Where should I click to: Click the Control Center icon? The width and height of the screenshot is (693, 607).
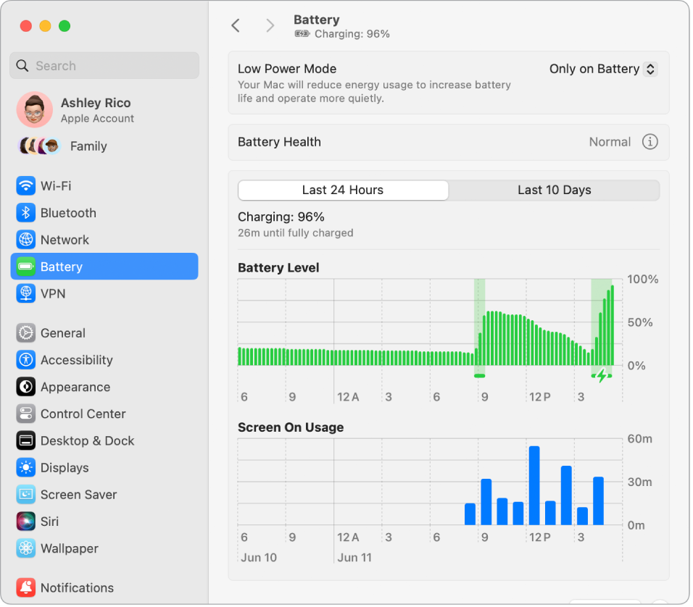coord(26,413)
